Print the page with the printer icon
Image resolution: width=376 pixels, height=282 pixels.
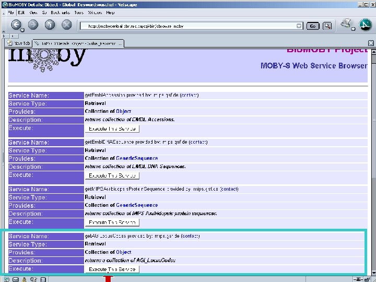click(346, 23)
